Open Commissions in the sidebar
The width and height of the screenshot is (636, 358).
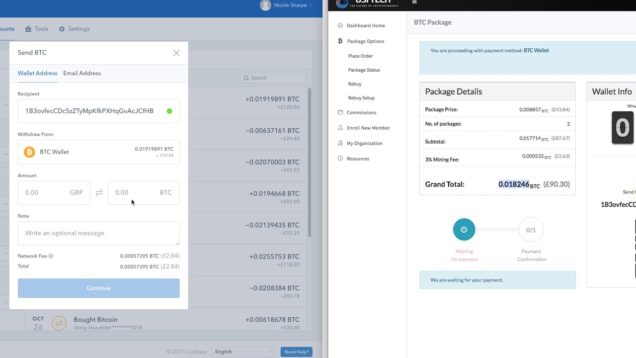361,112
